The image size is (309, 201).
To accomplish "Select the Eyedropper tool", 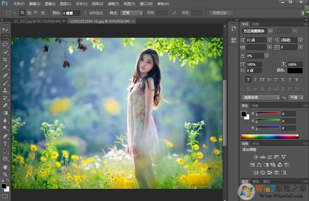I will tap(5, 67).
